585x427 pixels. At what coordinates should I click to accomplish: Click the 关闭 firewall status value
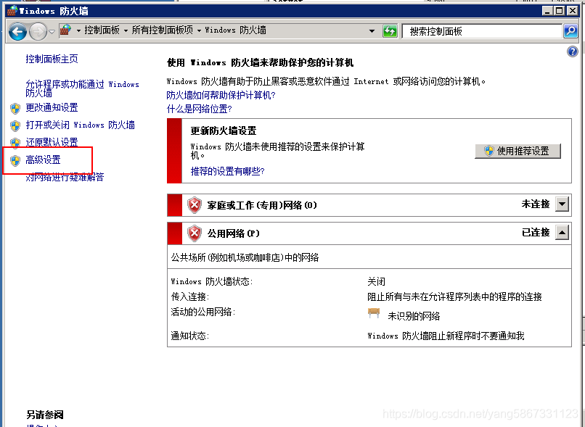(376, 281)
